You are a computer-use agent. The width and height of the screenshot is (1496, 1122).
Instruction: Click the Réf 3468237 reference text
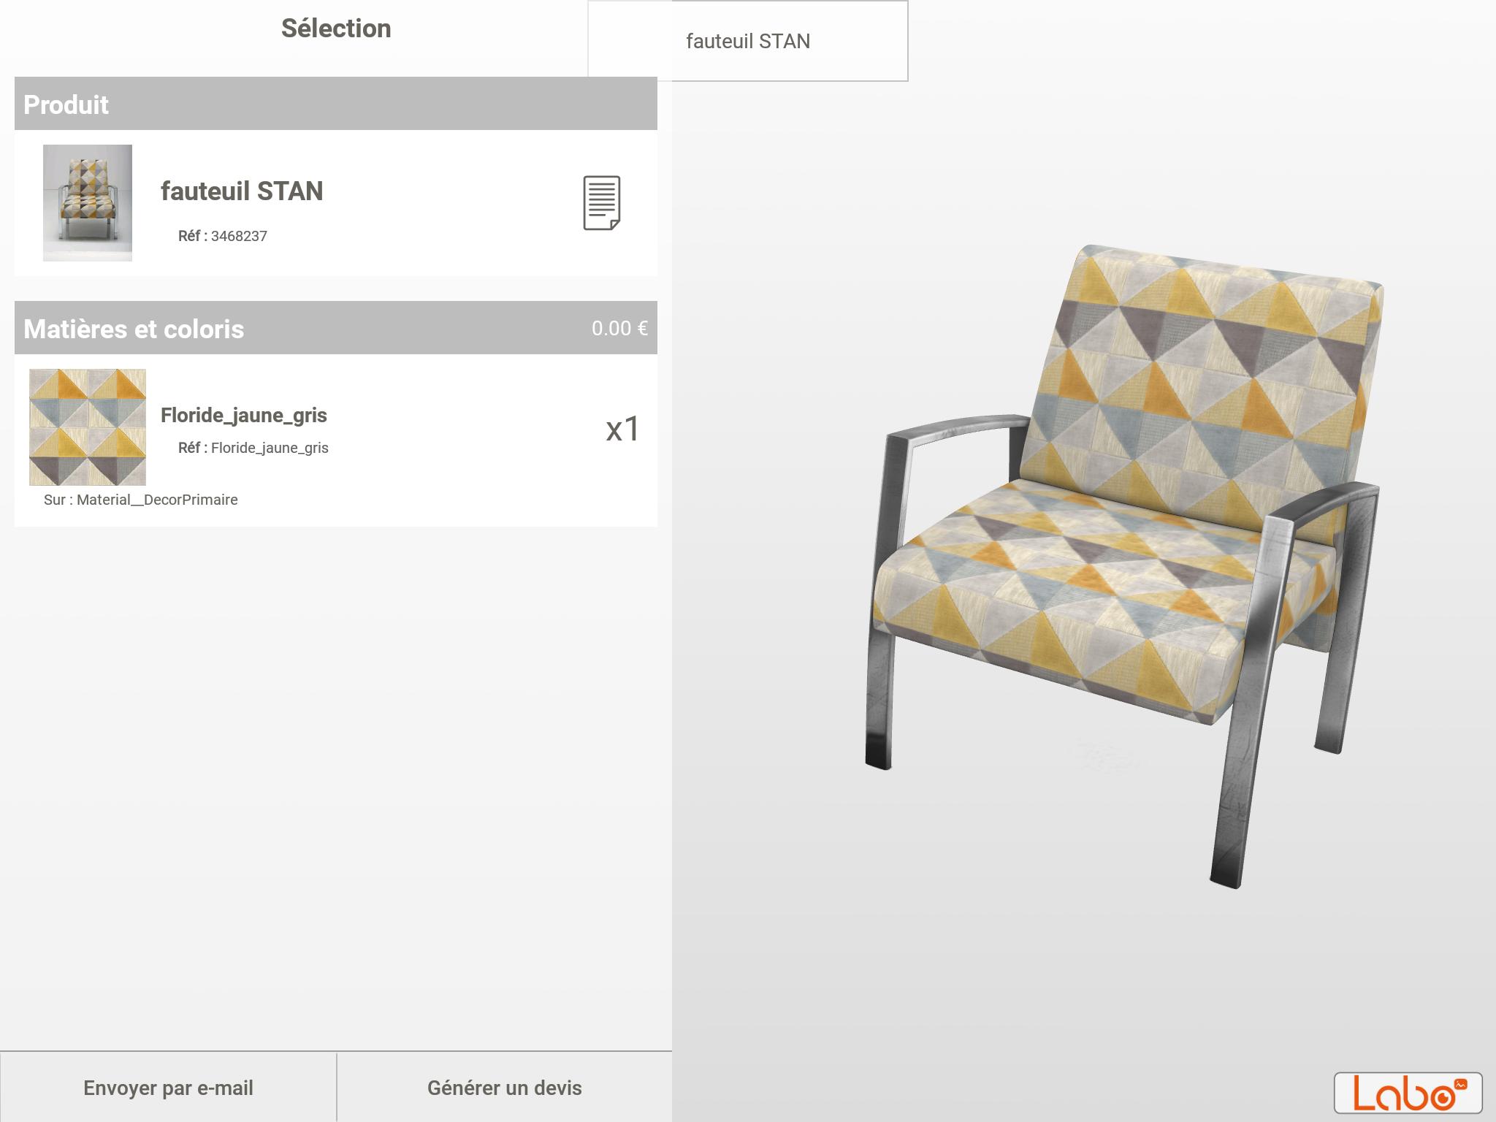223,236
